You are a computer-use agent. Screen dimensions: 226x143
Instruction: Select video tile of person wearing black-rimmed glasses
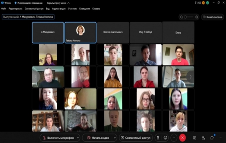[x=146, y=99]
